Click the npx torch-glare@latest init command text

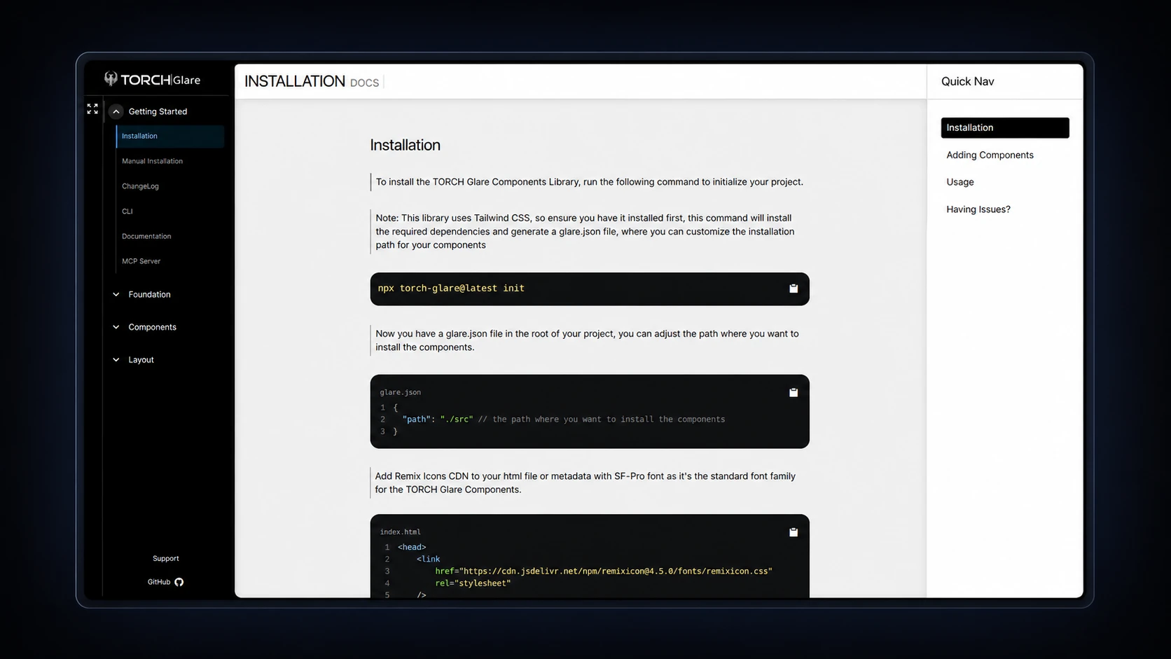pyautogui.click(x=451, y=289)
